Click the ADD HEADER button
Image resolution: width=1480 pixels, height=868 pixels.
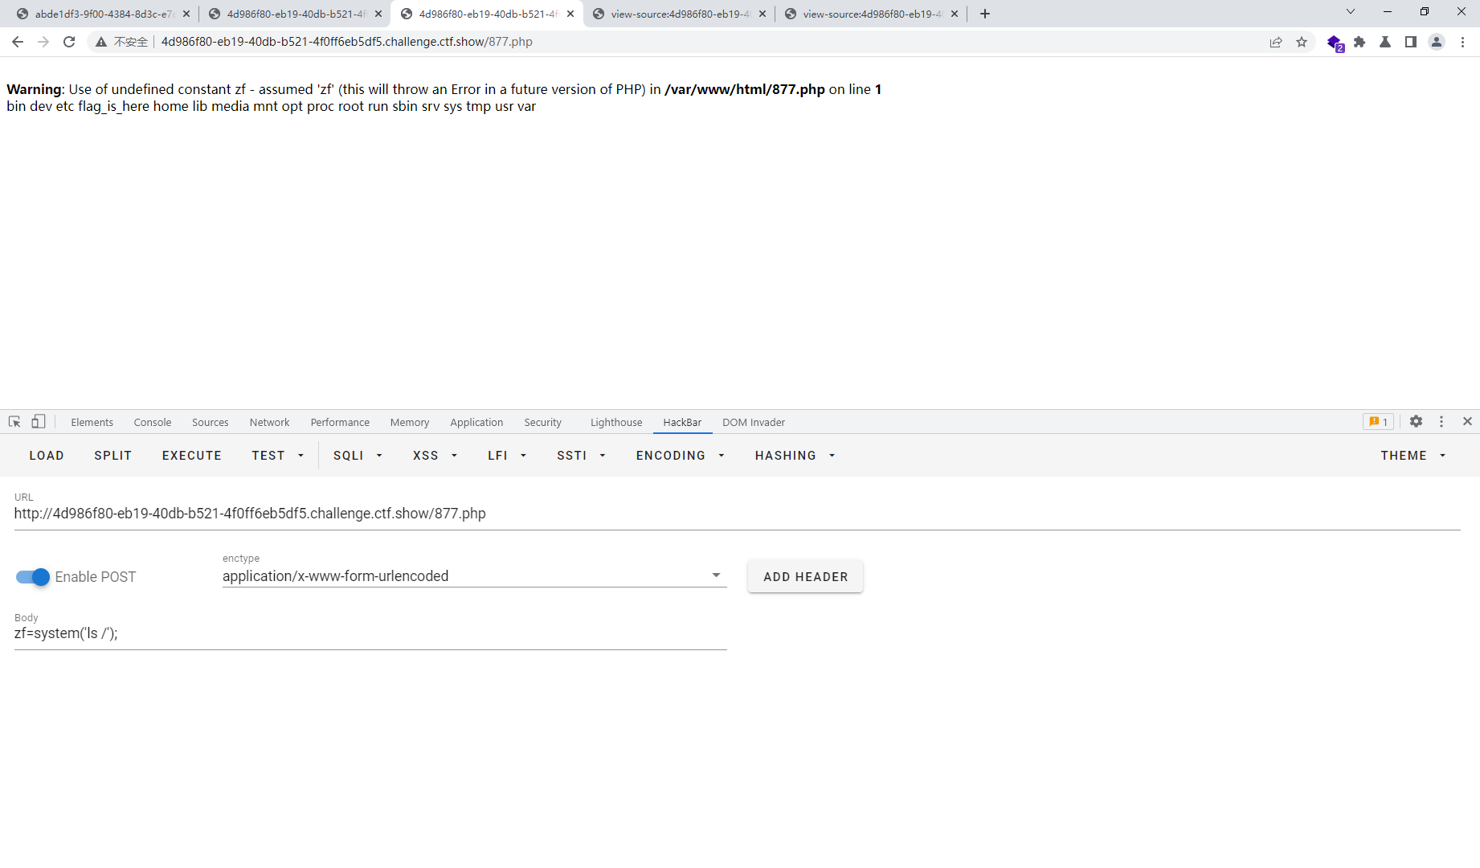pos(805,577)
